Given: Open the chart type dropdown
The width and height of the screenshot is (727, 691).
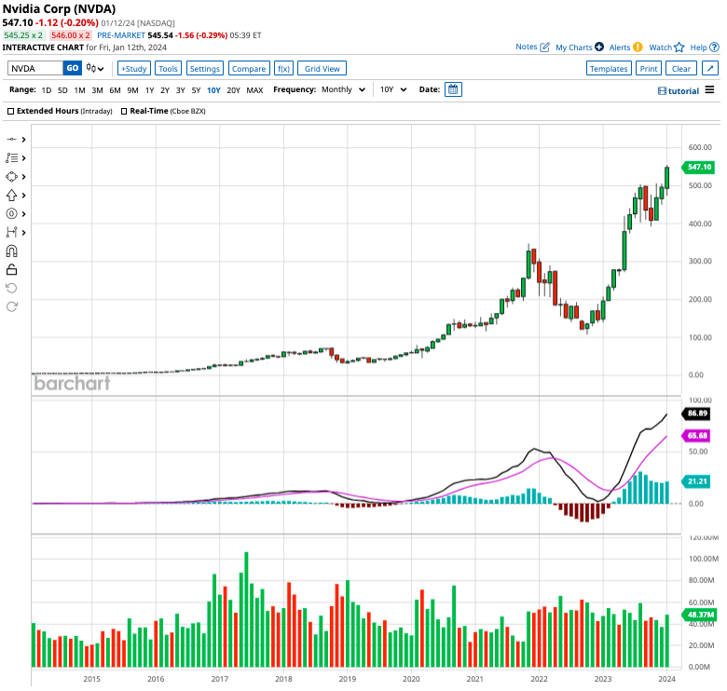Looking at the screenshot, I should pyautogui.click(x=96, y=68).
